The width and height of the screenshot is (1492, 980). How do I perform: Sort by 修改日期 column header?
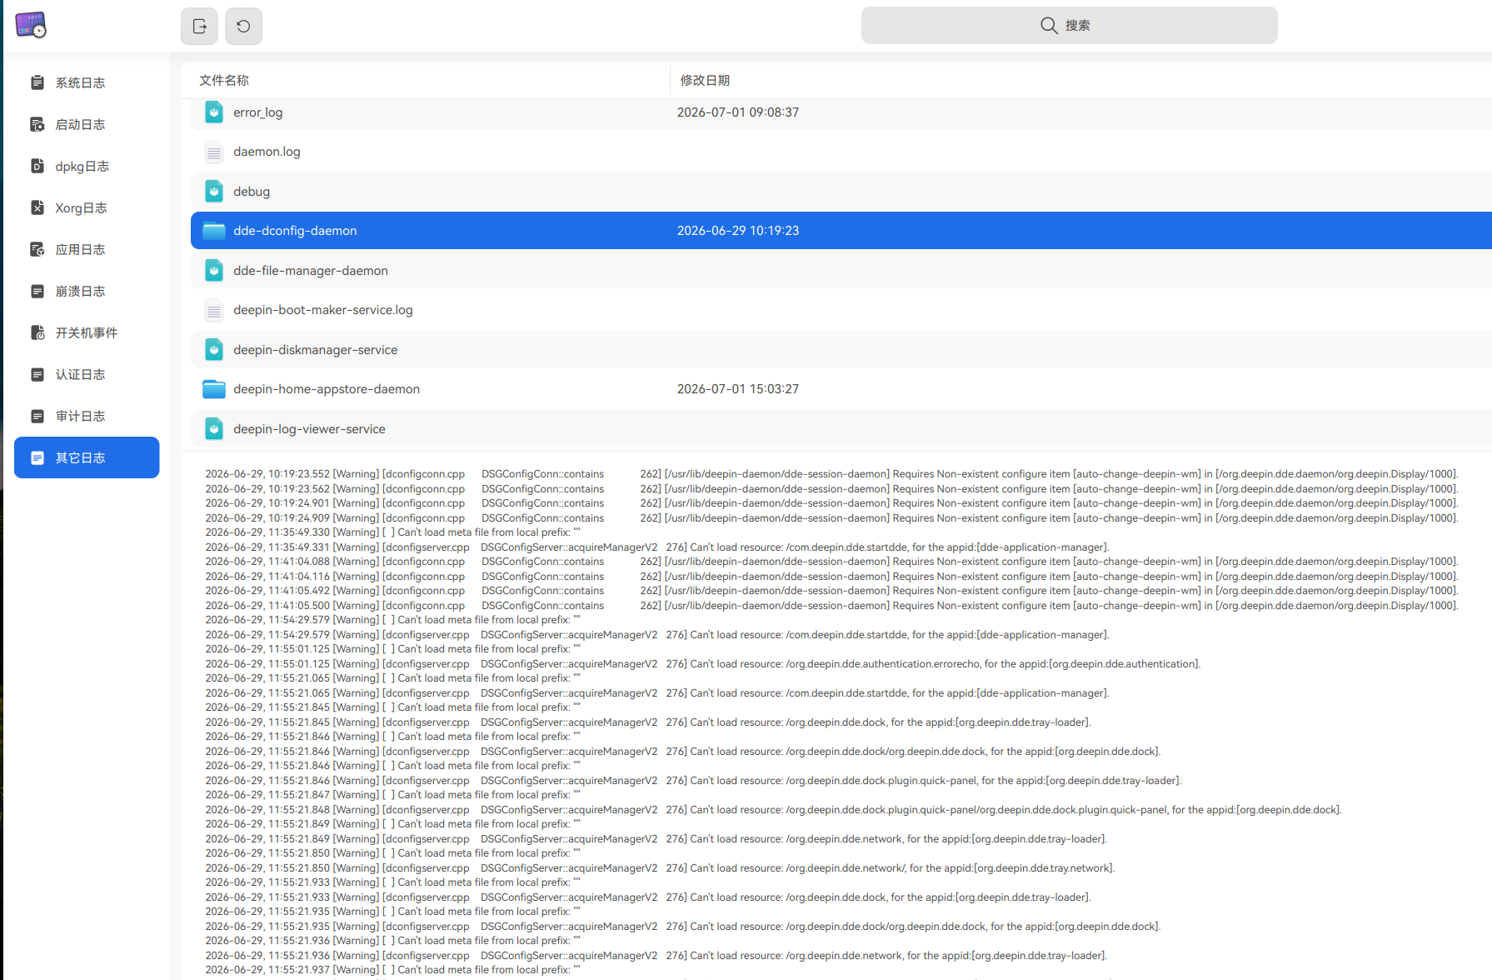tap(705, 80)
